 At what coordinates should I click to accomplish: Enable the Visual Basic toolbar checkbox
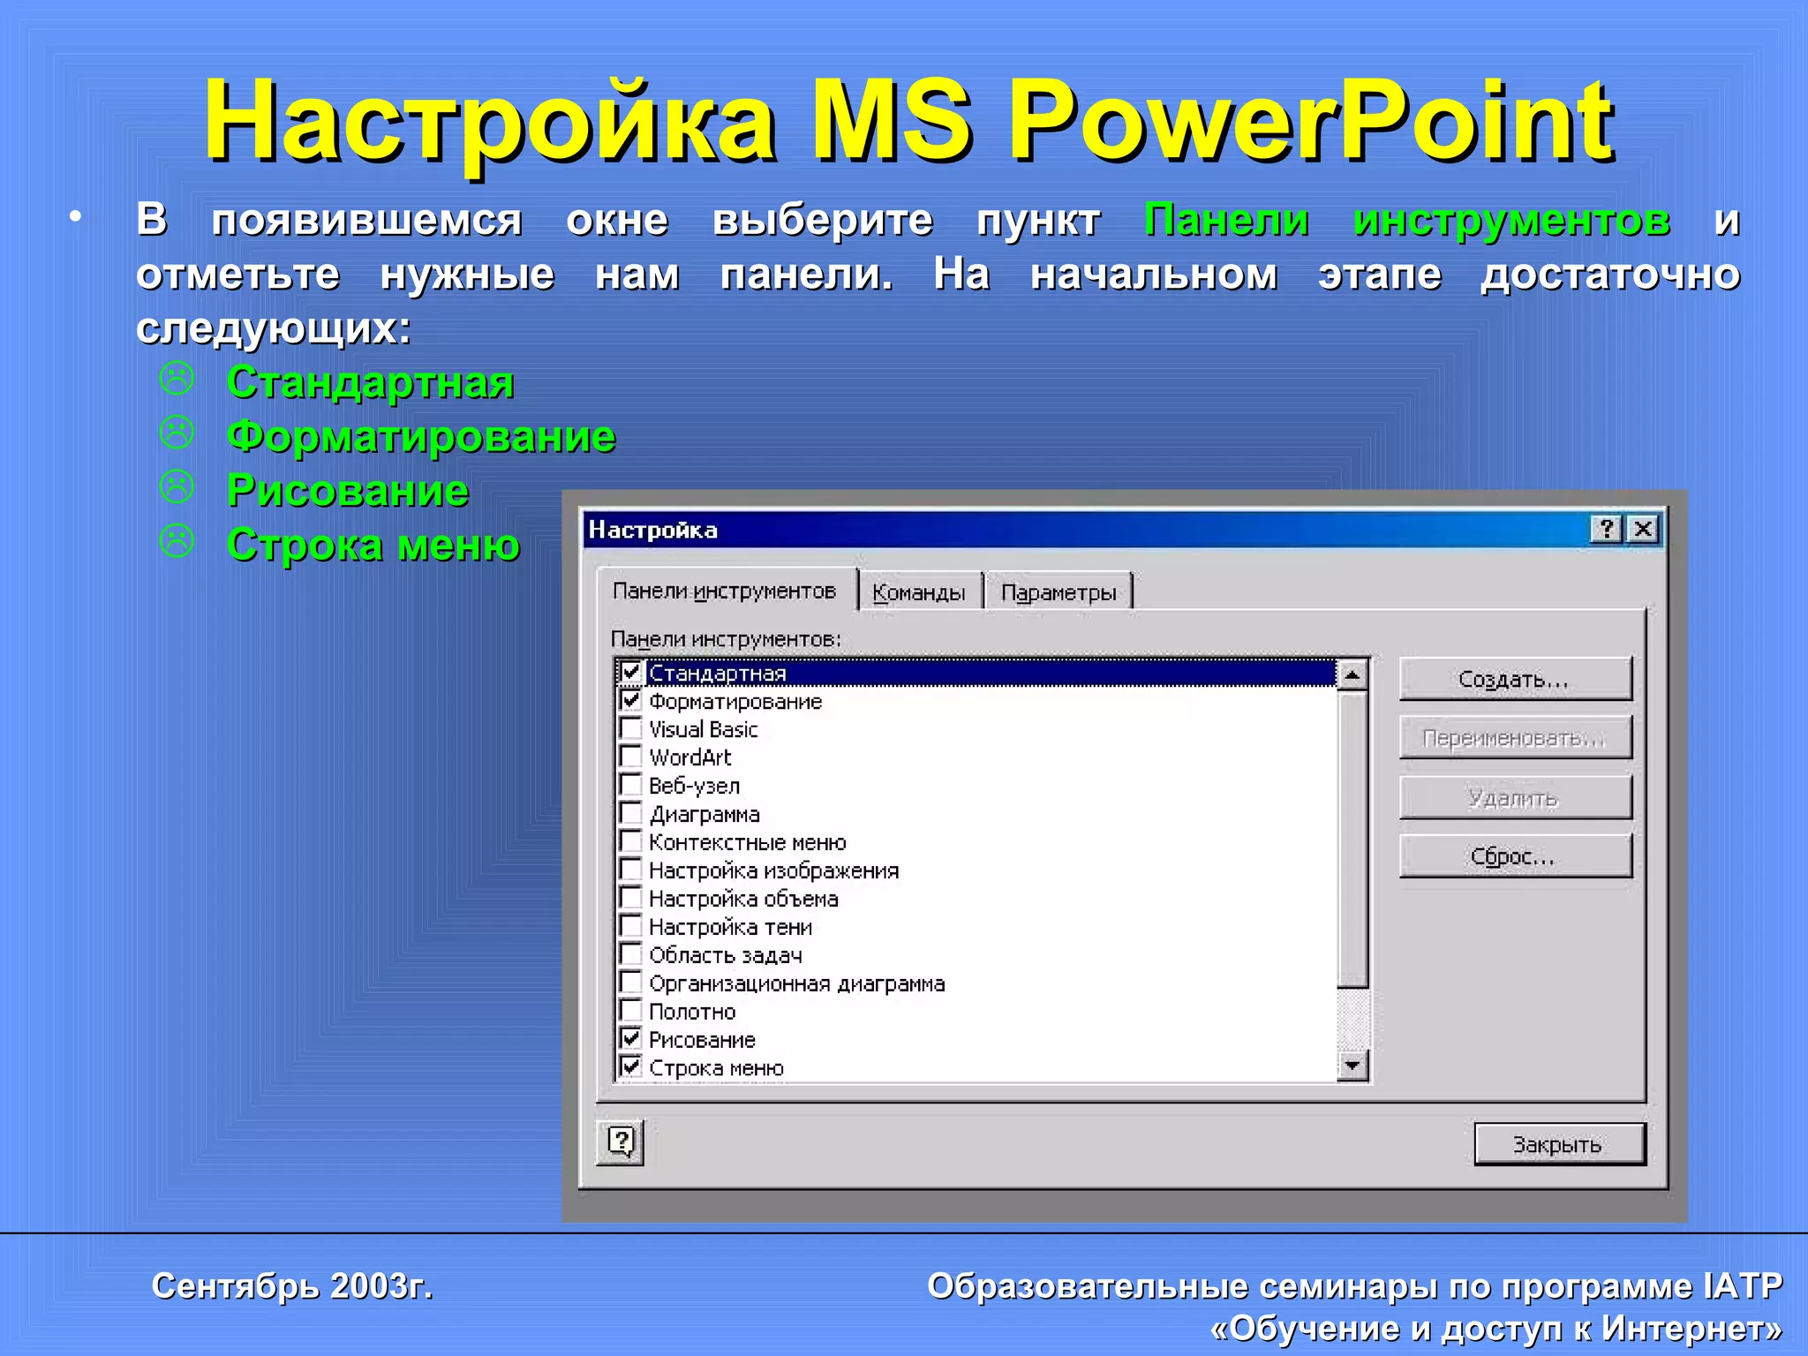(630, 728)
